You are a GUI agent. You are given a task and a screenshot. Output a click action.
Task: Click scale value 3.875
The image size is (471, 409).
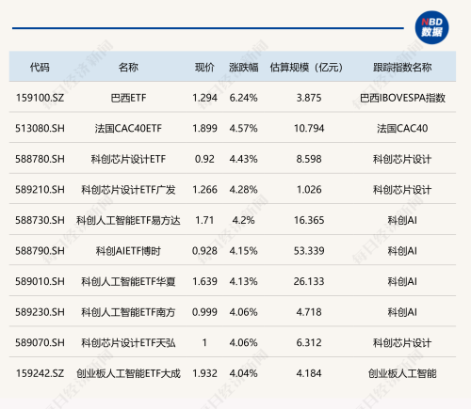coord(309,98)
